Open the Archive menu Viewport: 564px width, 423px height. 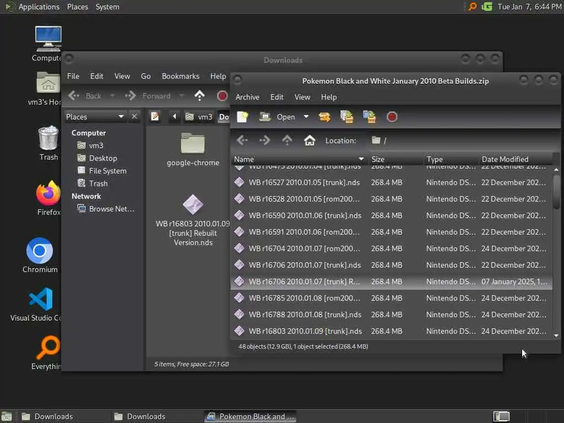tap(247, 97)
